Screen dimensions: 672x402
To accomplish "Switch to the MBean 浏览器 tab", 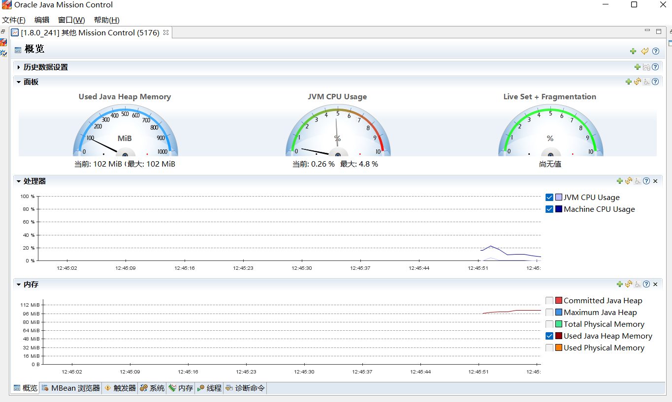I will 71,388.
